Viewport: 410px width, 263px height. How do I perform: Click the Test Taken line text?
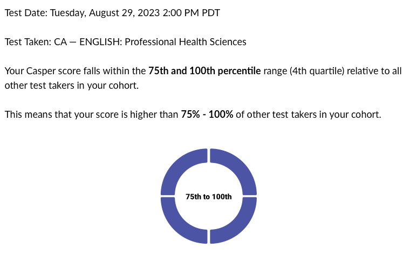126,42
